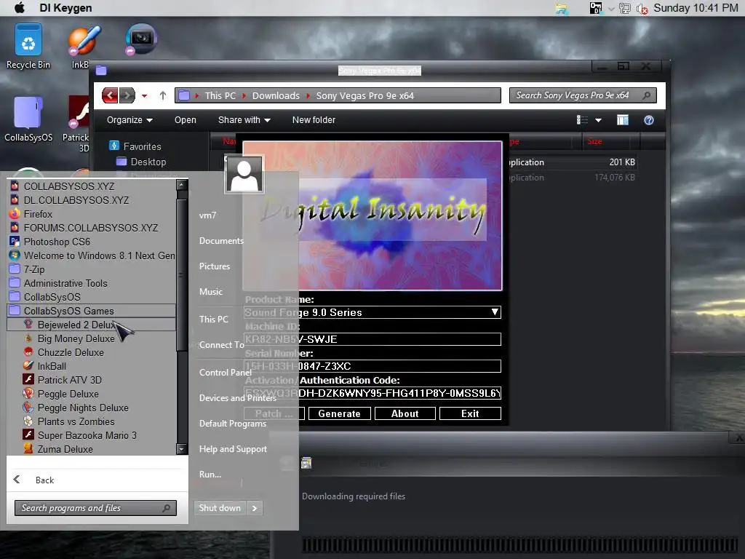Click Open in the Explorer toolbar
745x559 pixels.
[186, 120]
